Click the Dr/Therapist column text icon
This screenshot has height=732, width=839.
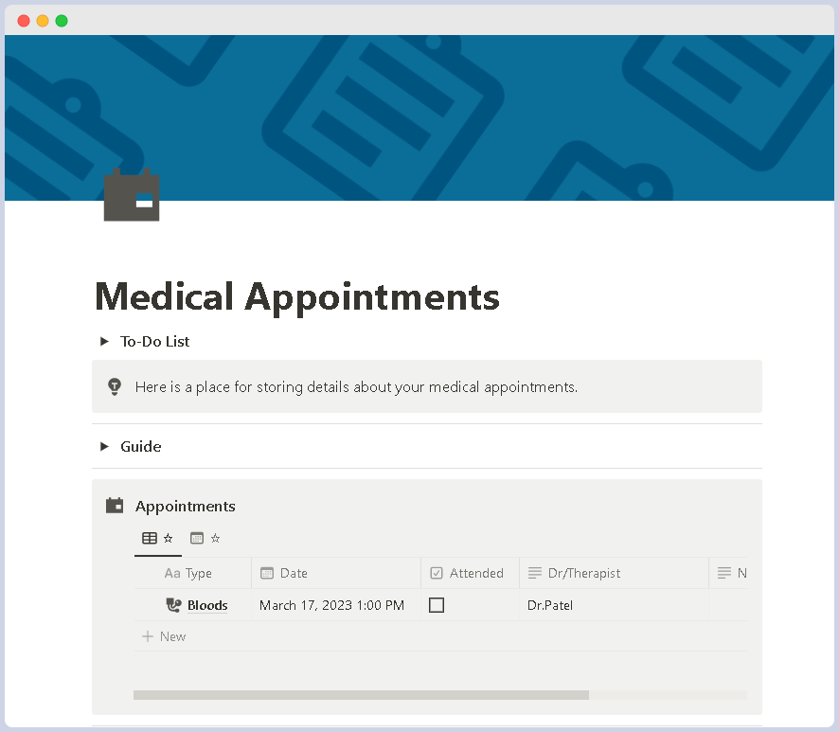534,573
